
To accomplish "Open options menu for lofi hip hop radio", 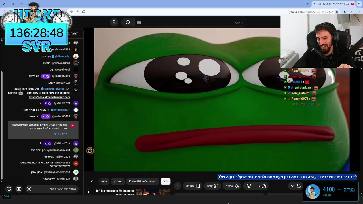I will tap(88, 191).
